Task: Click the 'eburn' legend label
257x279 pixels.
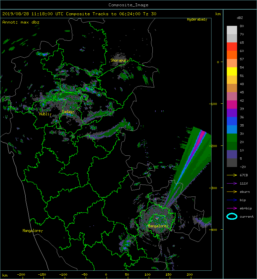Action: (x=245, y=192)
